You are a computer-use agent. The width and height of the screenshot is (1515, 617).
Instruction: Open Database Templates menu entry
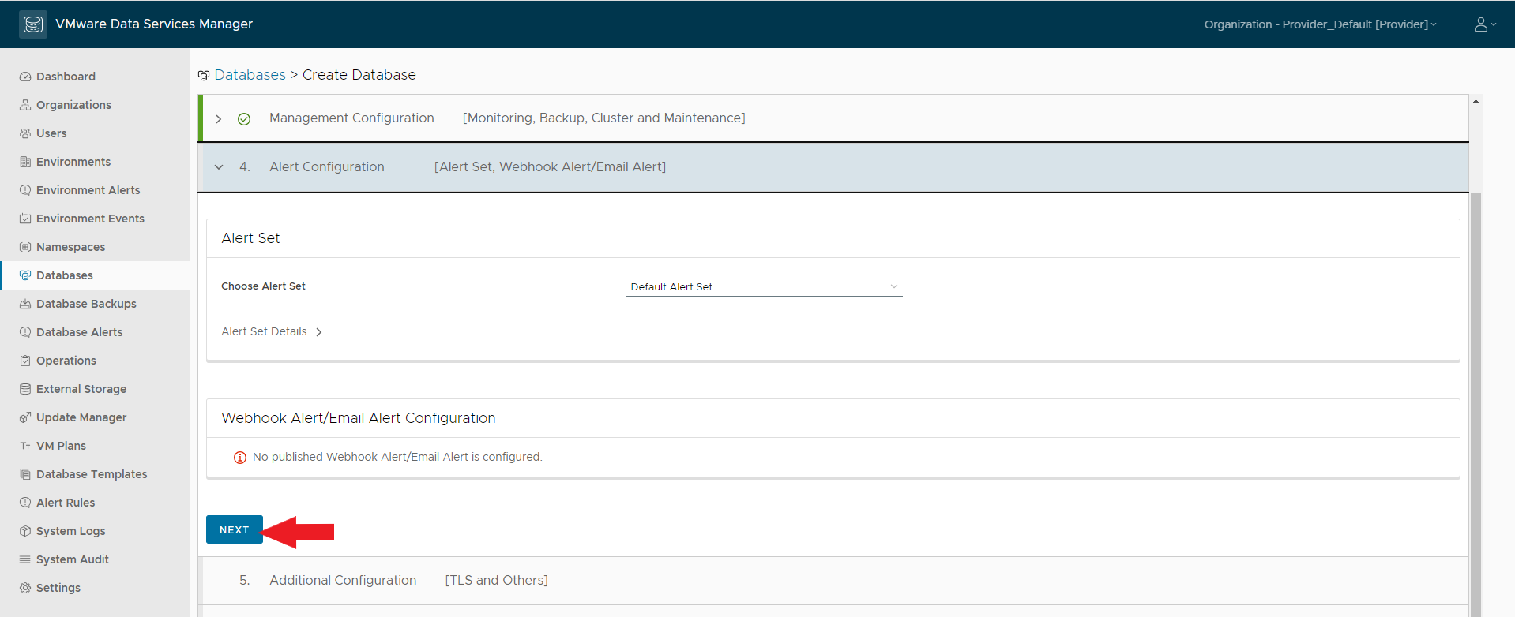pos(92,474)
